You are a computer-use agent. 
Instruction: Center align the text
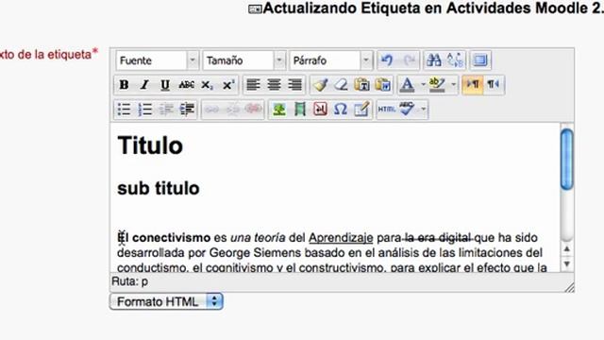pyautogui.click(x=274, y=85)
